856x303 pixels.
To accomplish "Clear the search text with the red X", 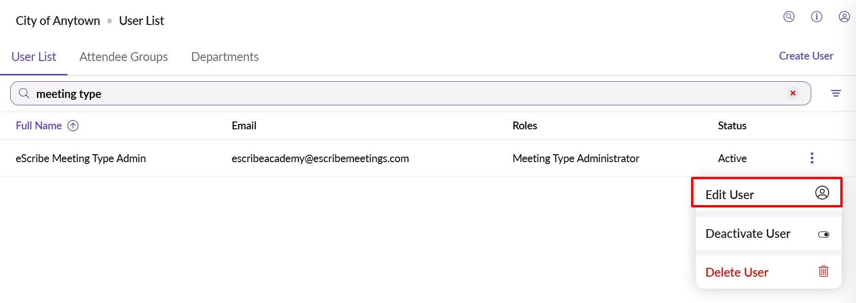I will tap(793, 93).
